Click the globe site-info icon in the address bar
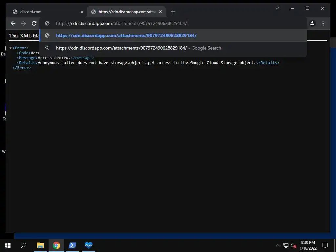The image size is (336, 252). click(x=47, y=23)
